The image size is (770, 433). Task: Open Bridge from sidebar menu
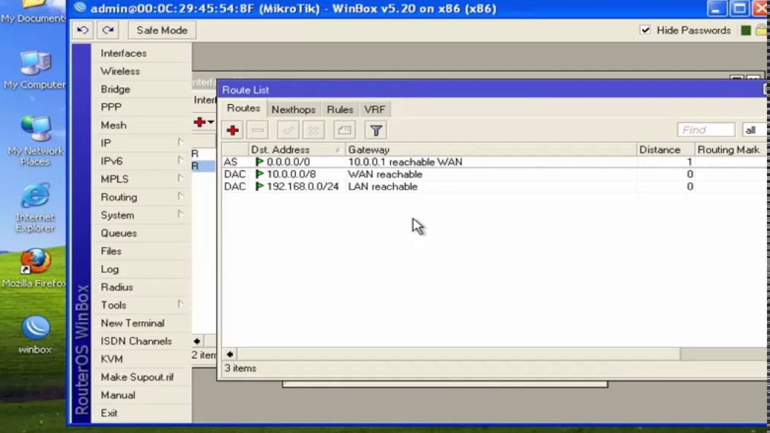point(115,89)
